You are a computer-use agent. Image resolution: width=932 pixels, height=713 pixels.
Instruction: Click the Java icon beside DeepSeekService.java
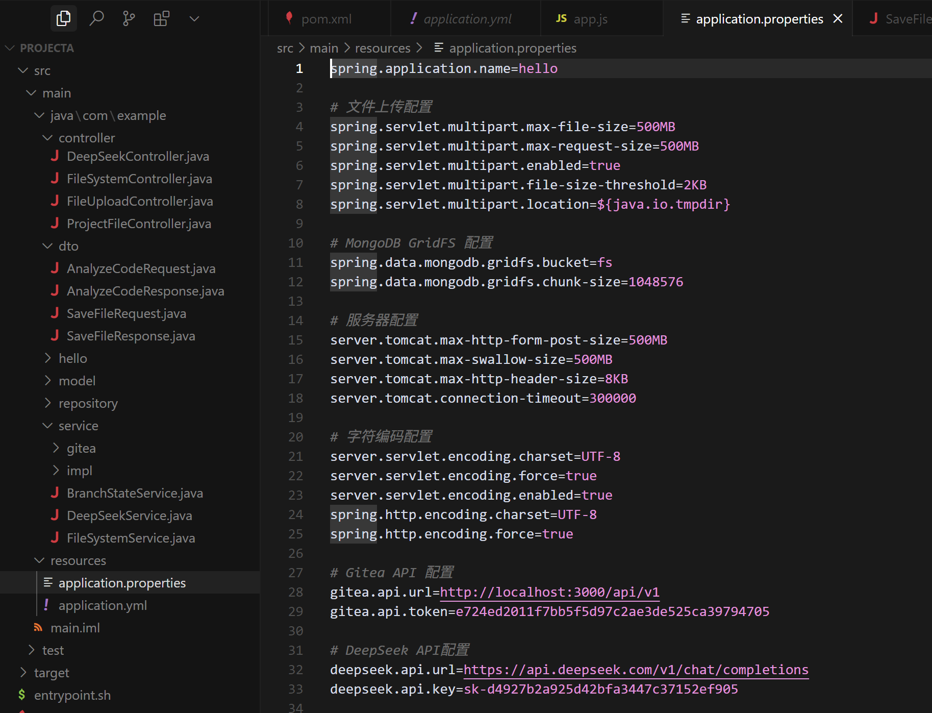coord(55,515)
